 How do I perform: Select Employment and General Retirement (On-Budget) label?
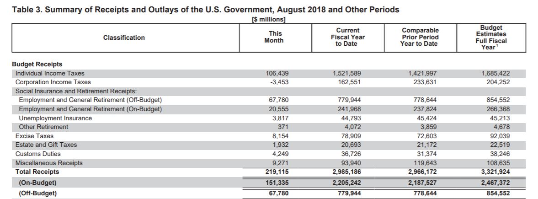click(90, 109)
